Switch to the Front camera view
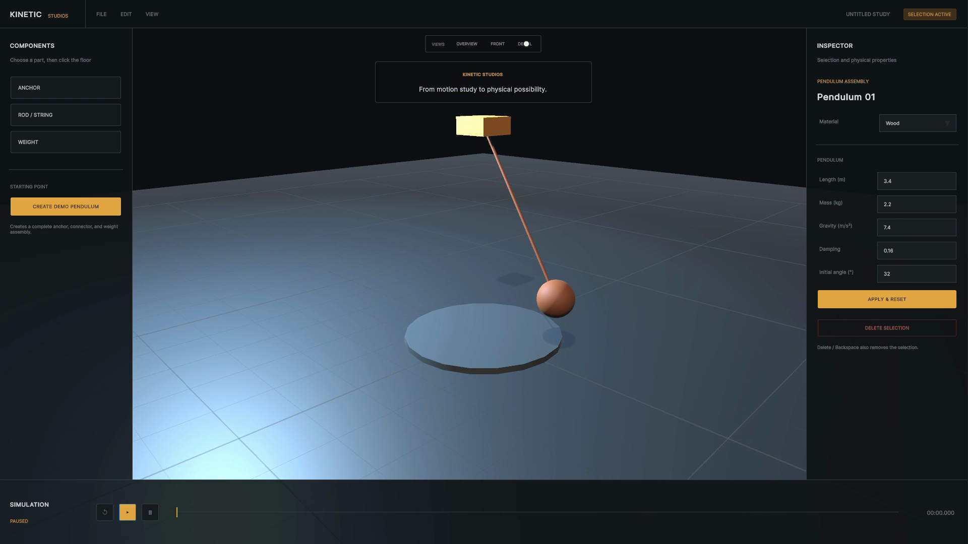Image resolution: width=968 pixels, height=544 pixels. (x=498, y=44)
